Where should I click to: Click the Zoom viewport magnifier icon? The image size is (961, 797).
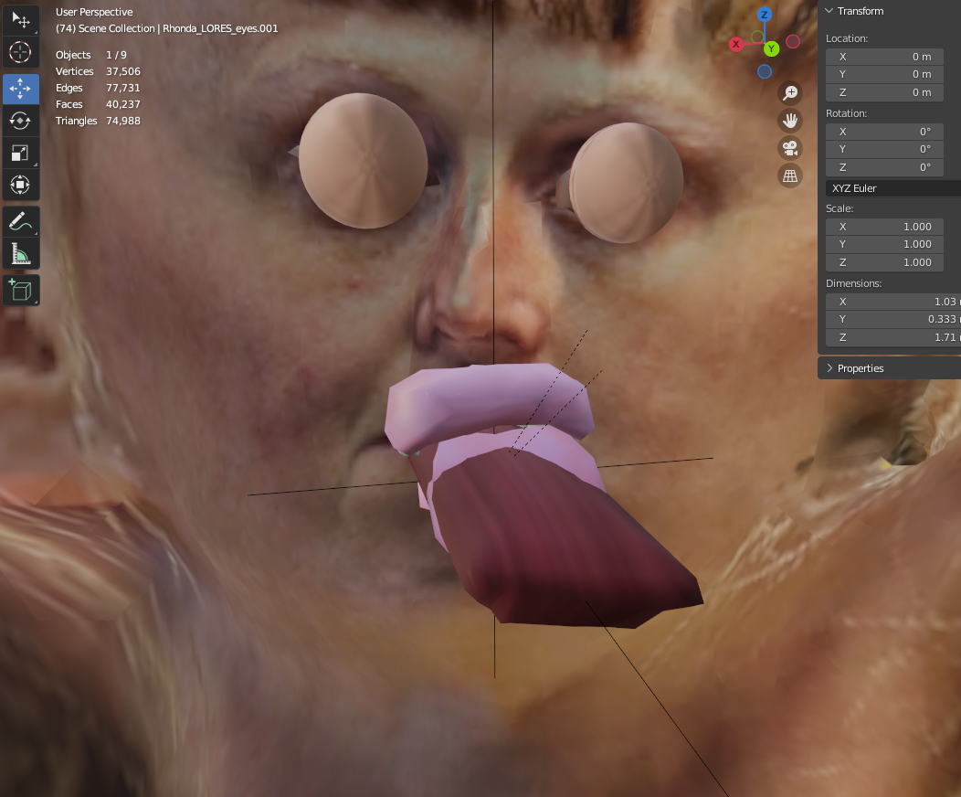790,93
